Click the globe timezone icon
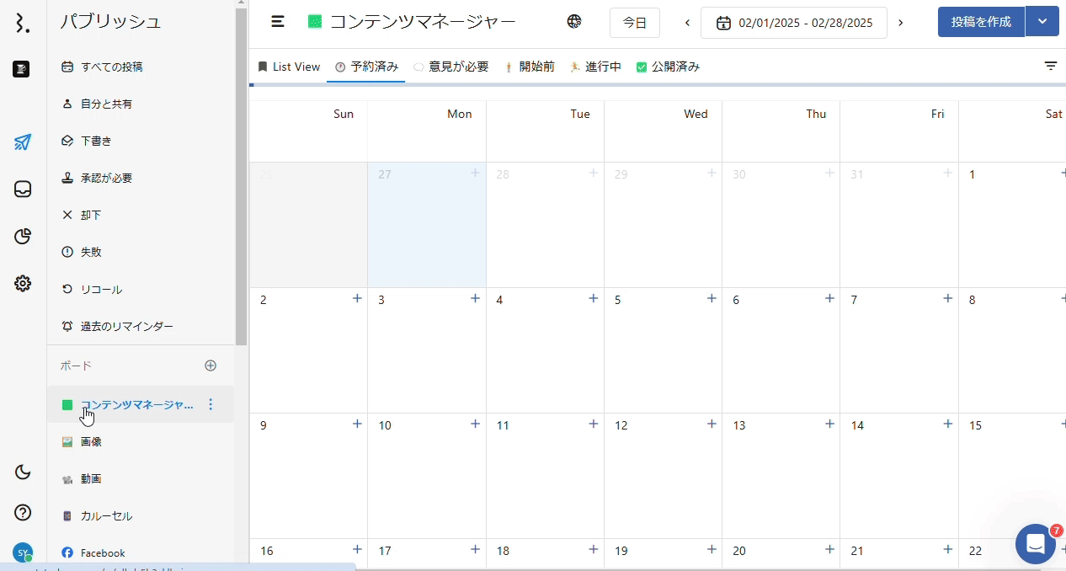Screen dimensions: 1066x571 tap(574, 22)
